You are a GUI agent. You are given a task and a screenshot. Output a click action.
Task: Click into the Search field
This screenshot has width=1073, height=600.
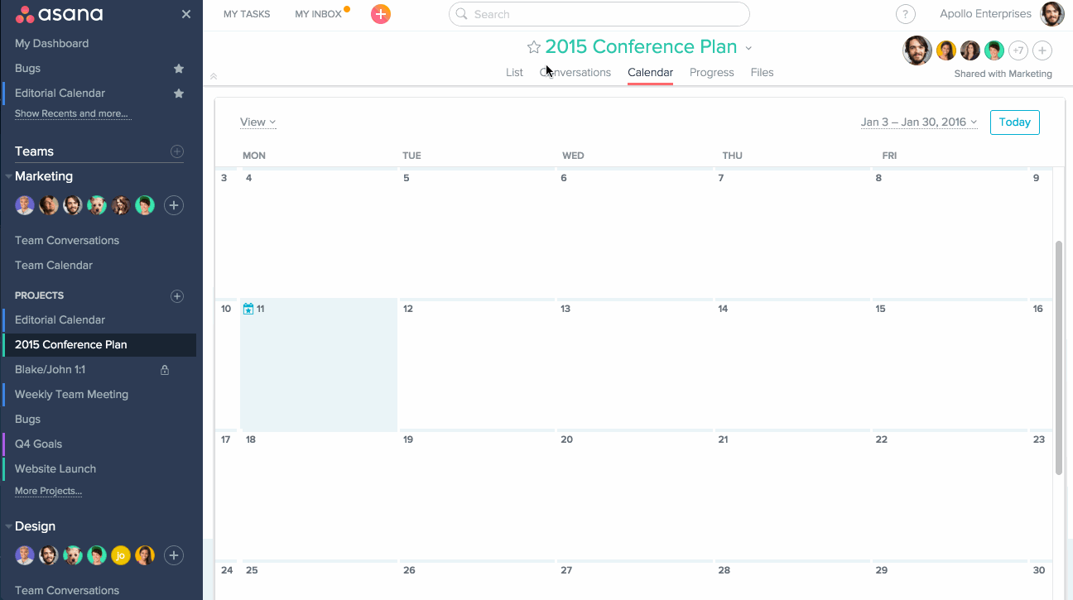point(599,14)
